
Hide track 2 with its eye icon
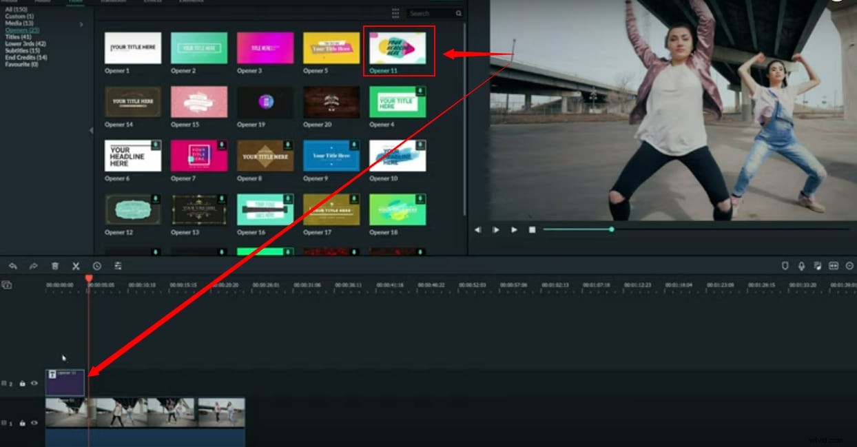click(34, 383)
